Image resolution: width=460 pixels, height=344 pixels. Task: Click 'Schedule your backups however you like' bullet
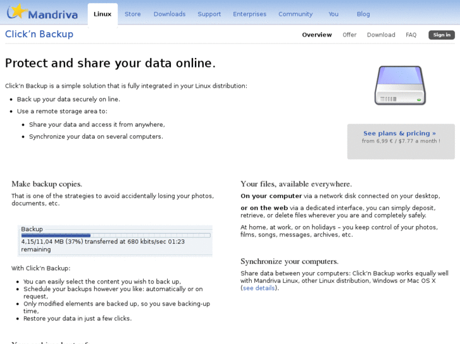[113, 292]
